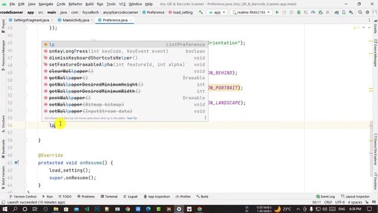Click the editor vertical scrollbar
This screenshot has height=213, width=378.
pos(371,149)
